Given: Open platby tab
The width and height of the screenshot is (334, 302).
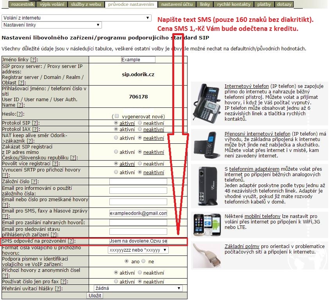Looking at the screenshot, I should tap(264, 4).
